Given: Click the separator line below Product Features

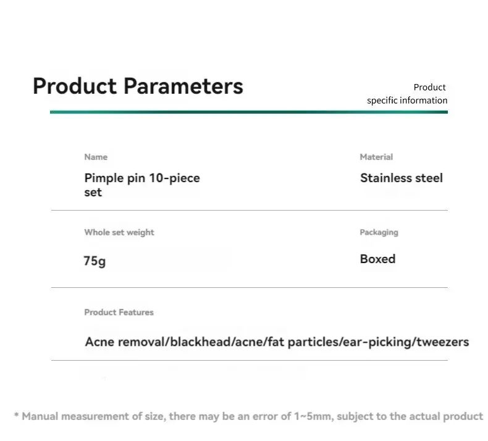Looking at the screenshot, I should coord(250,360).
